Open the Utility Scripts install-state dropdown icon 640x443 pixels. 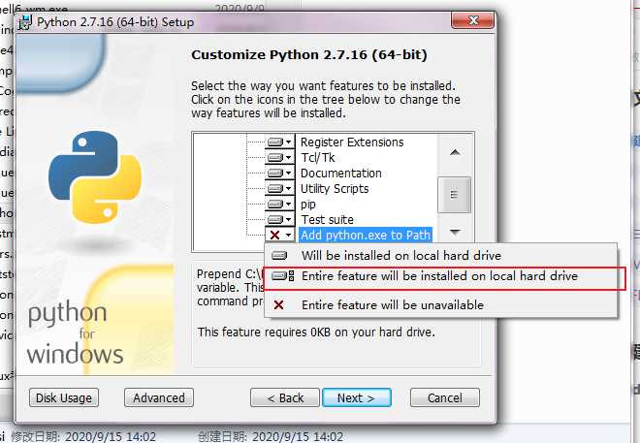(279, 188)
